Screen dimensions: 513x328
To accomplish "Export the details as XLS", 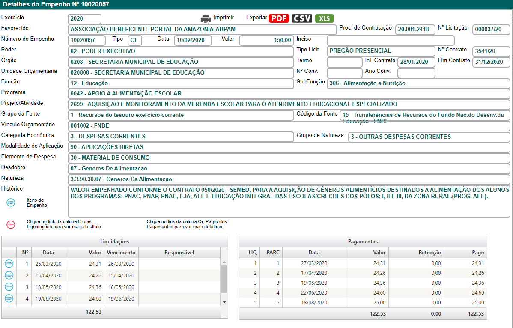I will click(324, 18).
